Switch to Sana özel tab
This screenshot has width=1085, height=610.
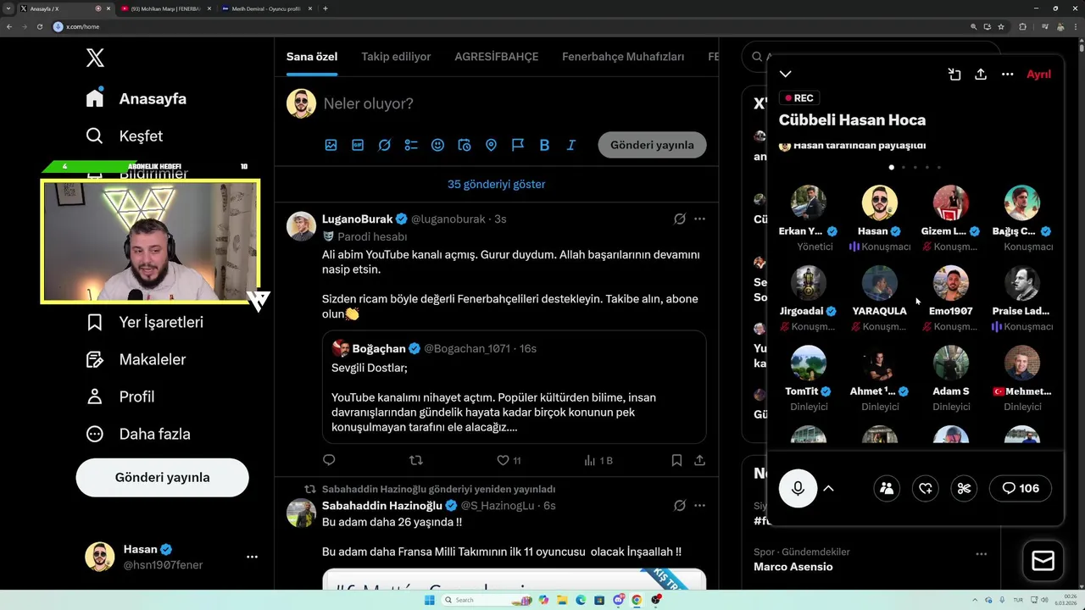coord(312,57)
